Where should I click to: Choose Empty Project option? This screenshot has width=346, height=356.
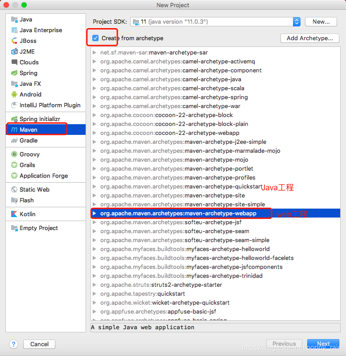click(x=45, y=228)
